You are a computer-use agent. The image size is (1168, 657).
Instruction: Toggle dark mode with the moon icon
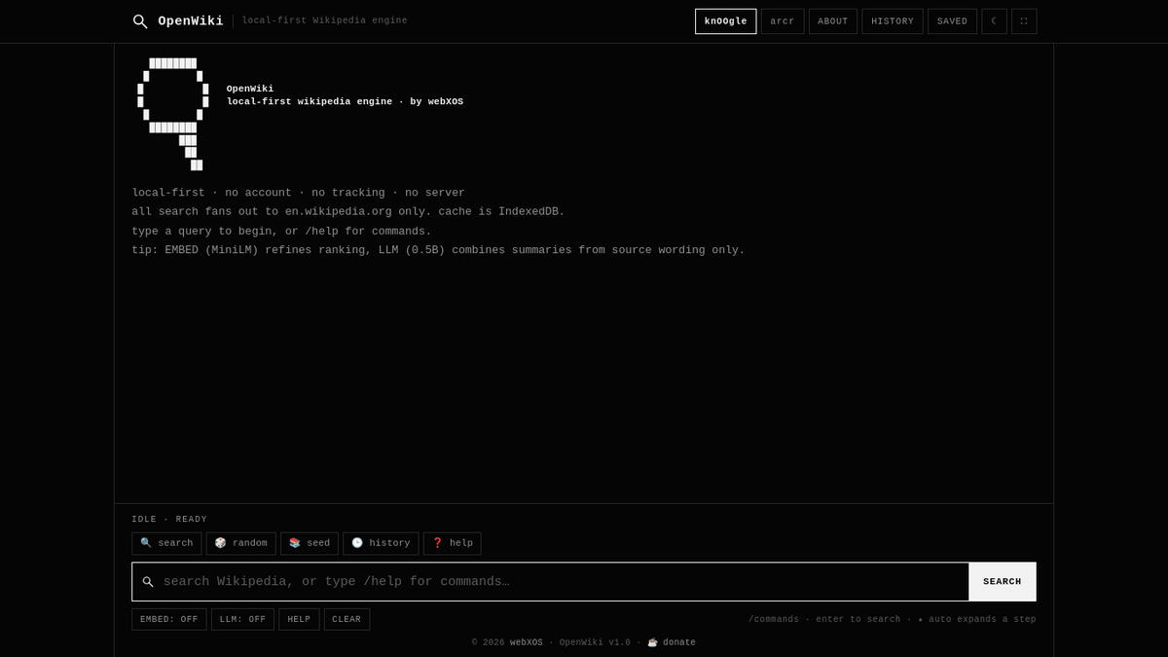pyautogui.click(x=994, y=21)
